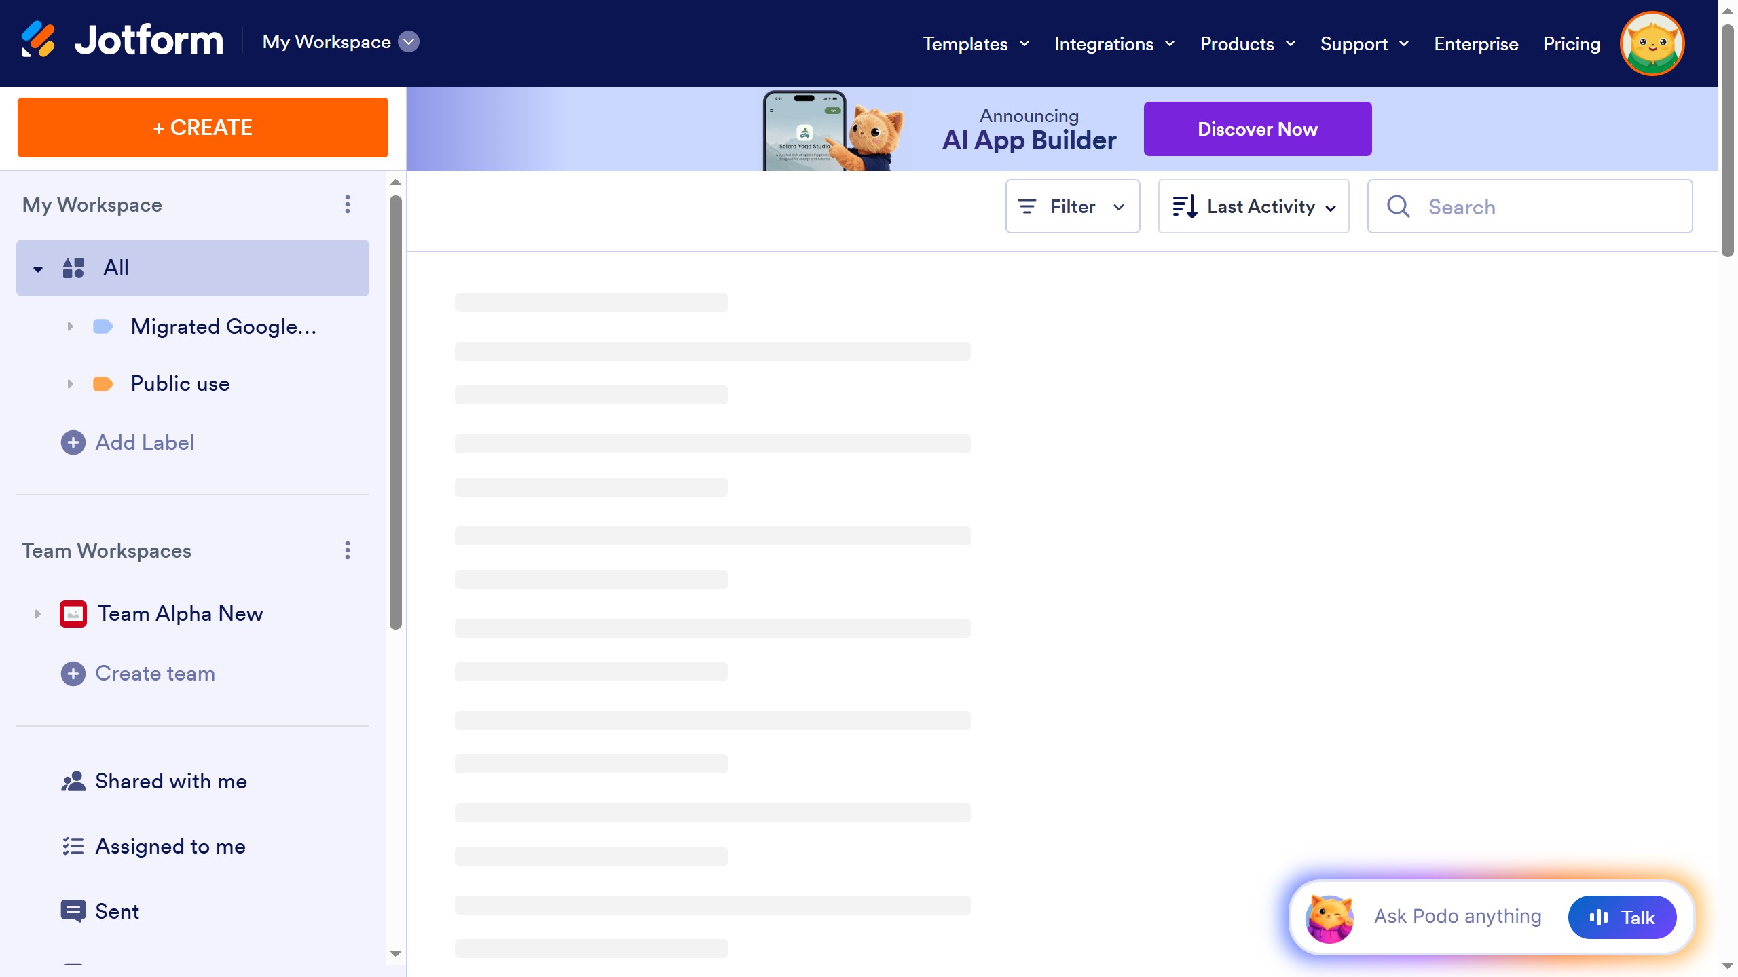The width and height of the screenshot is (1738, 977).
Task: Click the Filter lines icon
Action: tap(1027, 206)
